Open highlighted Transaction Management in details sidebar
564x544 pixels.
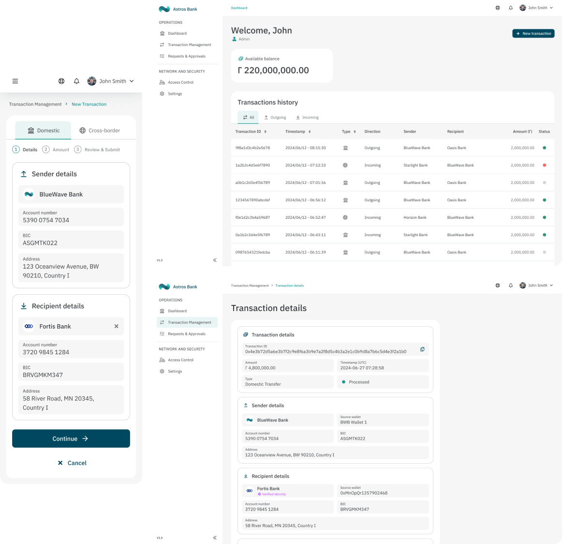[187, 323]
